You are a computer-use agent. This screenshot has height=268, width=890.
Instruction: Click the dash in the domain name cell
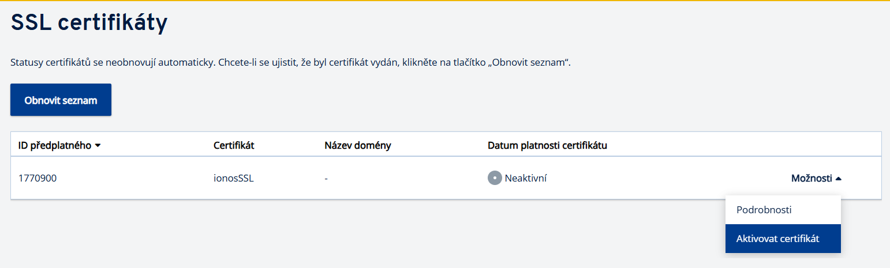pos(326,178)
